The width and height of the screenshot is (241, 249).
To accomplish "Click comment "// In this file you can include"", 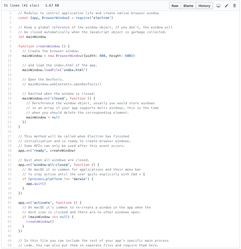I will [x=93, y=241].
